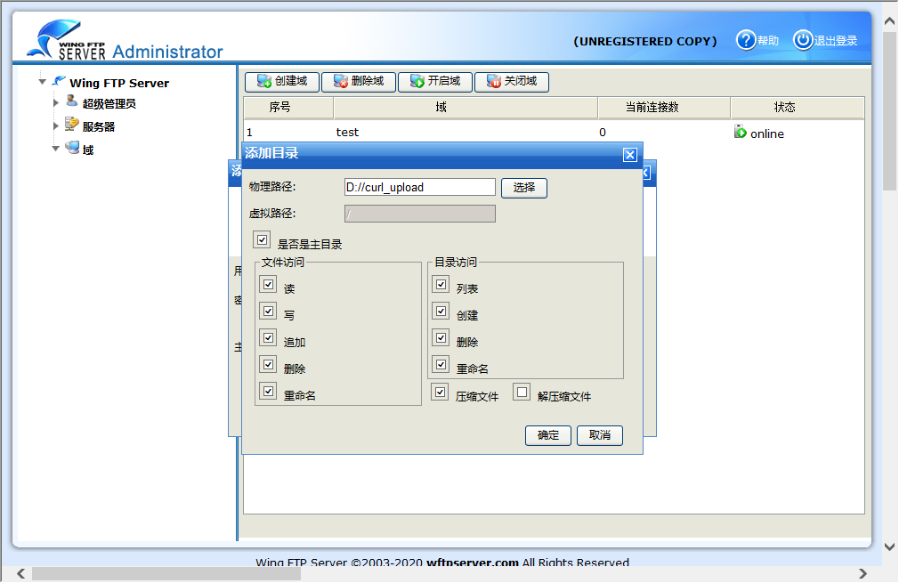Click the 开启域 (Start Domain) toolbar icon
Image resolution: width=899 pixels, height=583 pixels.
[x=415, y=81]
